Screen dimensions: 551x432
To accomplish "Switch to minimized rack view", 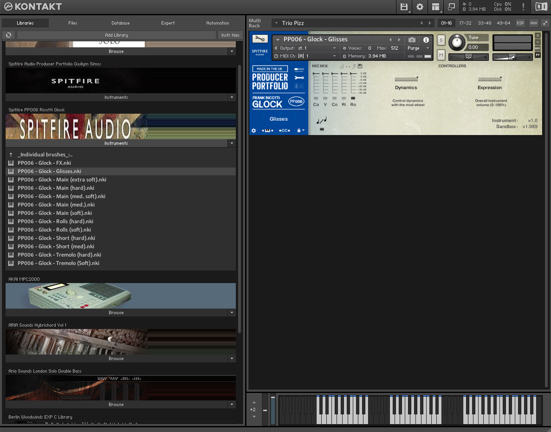I will click(451, 6).
